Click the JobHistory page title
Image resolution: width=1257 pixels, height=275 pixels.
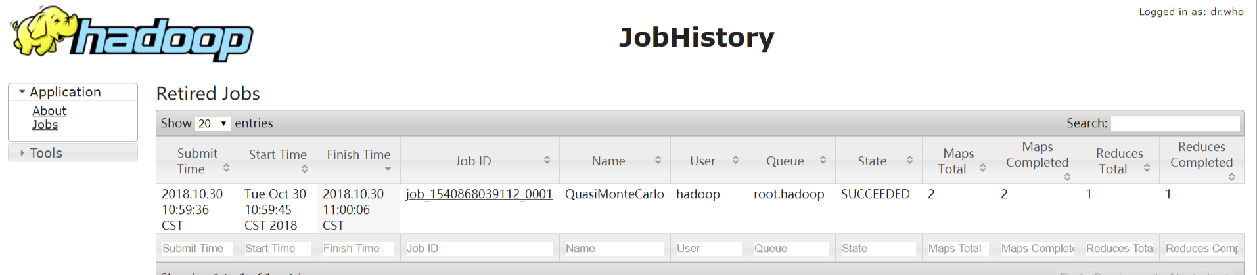click(697, 37)
